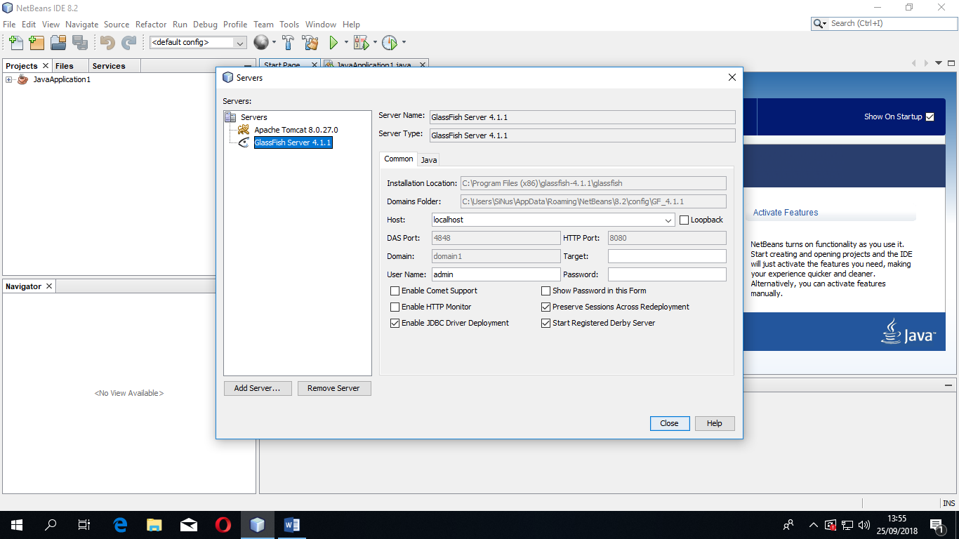
Task: Adjust the volume via the taskbar speaker icon
Action: click(x=863, y=524)
